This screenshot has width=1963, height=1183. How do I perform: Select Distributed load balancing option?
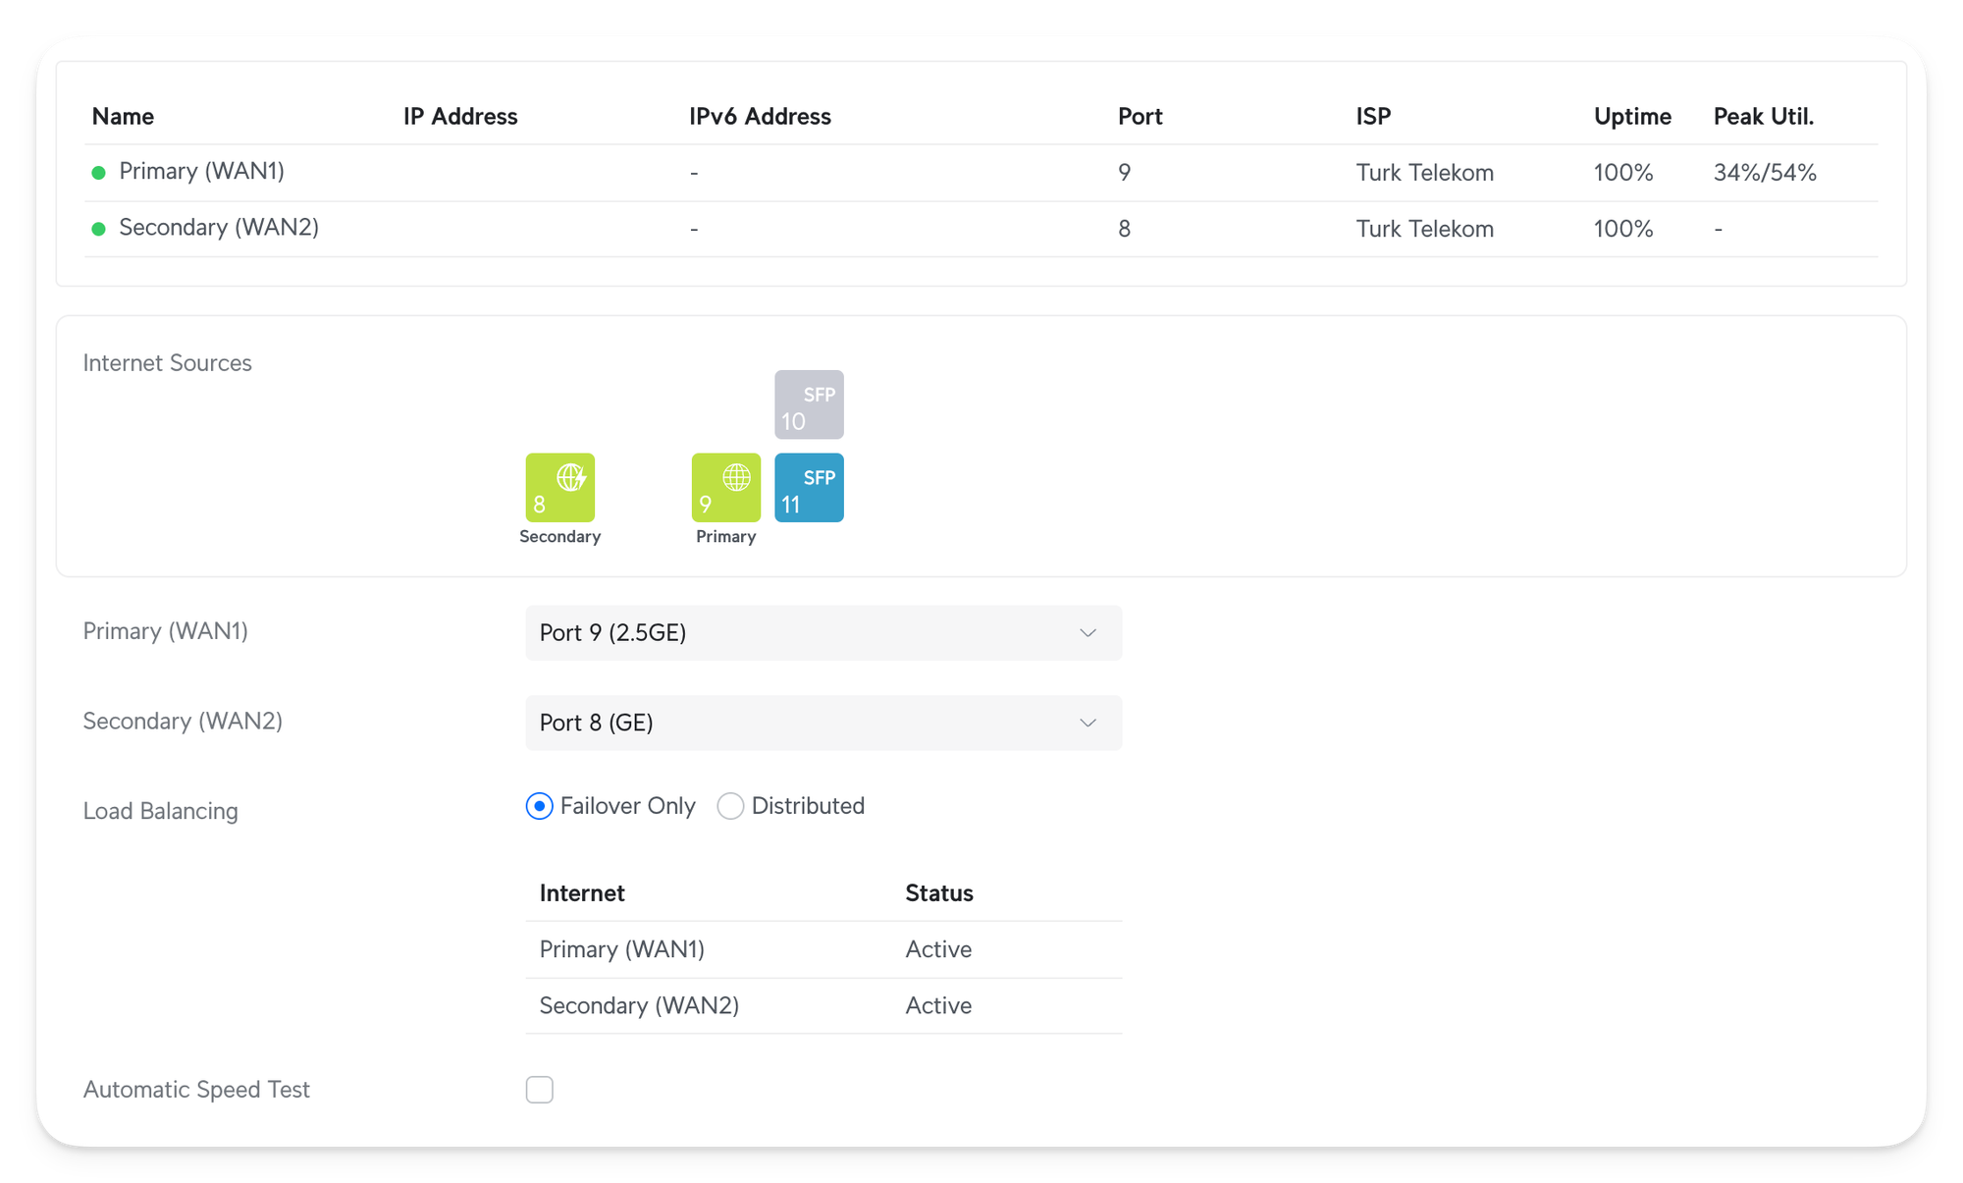click(730, 806)
